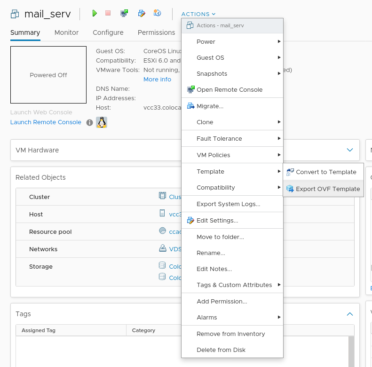Click the Networks icon in Related Objects
The width and height of the screenshot is (372, 367).
pyautogui.click(x=162, y=248)
